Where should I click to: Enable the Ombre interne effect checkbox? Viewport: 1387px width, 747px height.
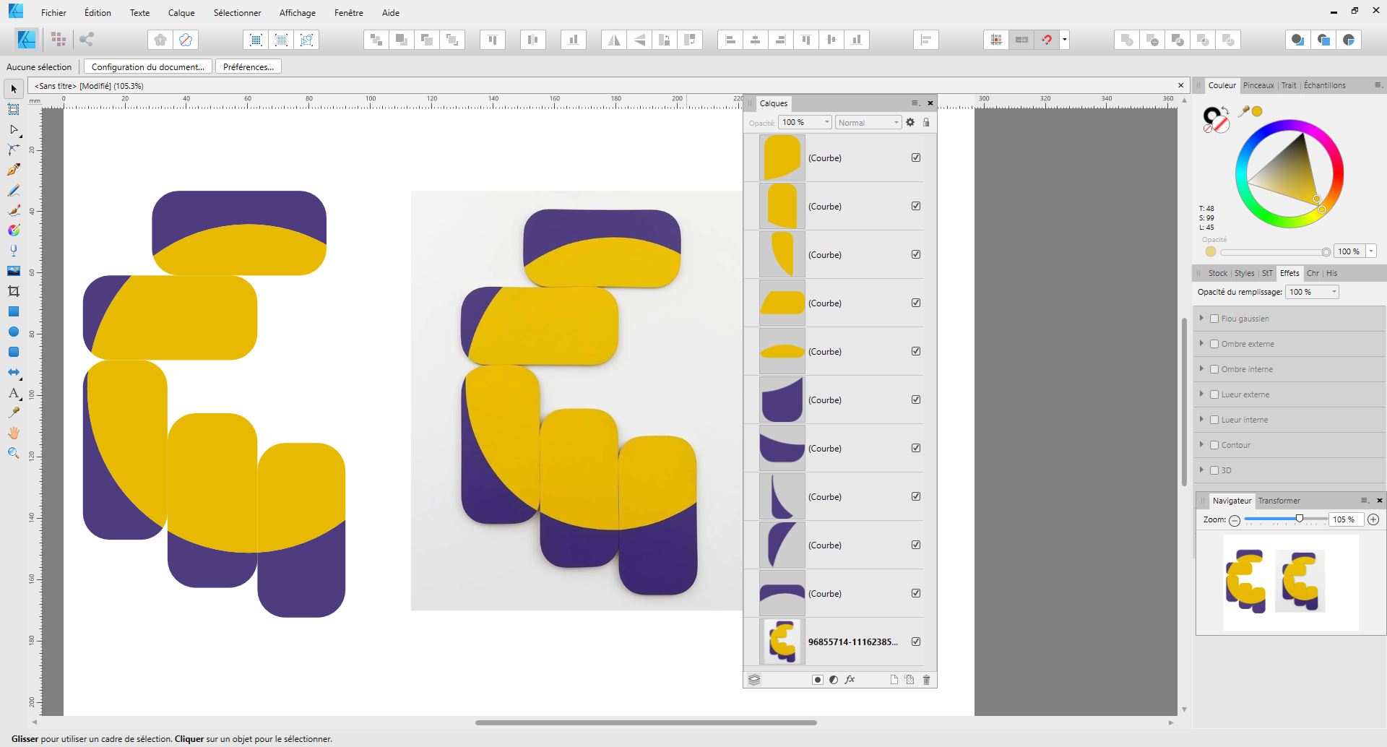pyautogui.click(x=1214, y=369)
